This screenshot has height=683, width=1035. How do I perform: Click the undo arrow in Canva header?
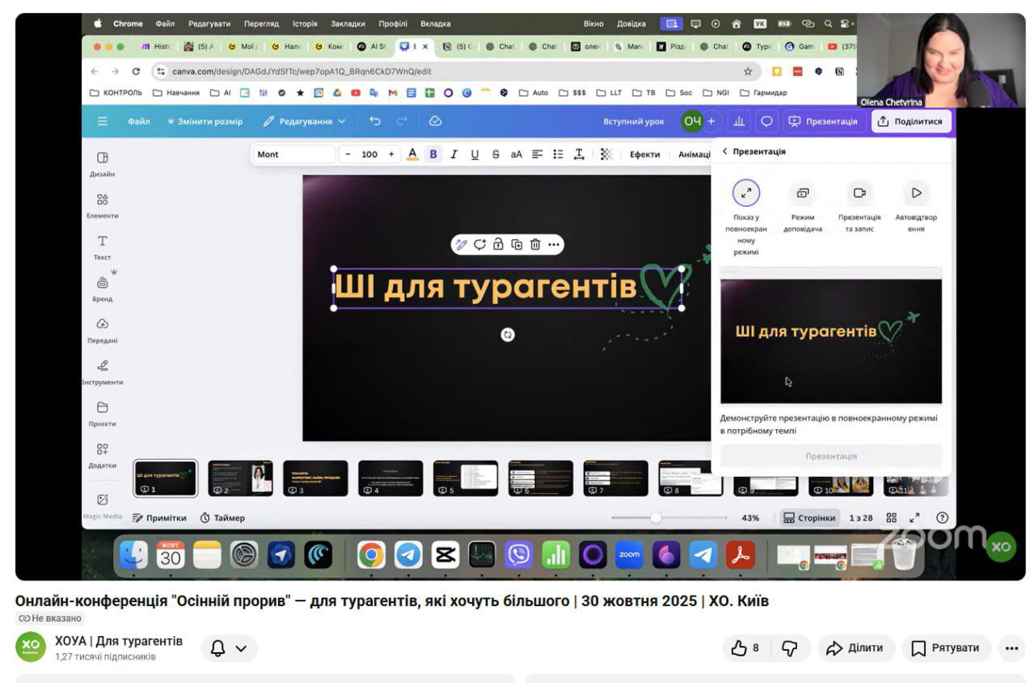tap(374, 121)
